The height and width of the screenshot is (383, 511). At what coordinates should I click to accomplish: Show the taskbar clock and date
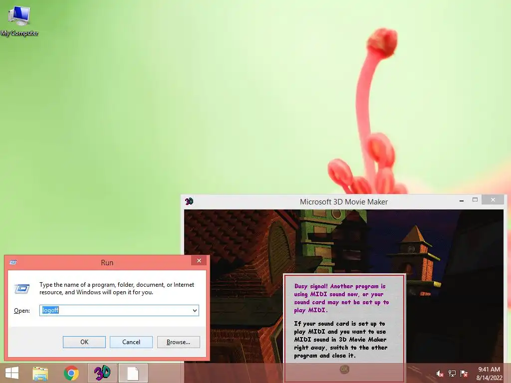489,374
